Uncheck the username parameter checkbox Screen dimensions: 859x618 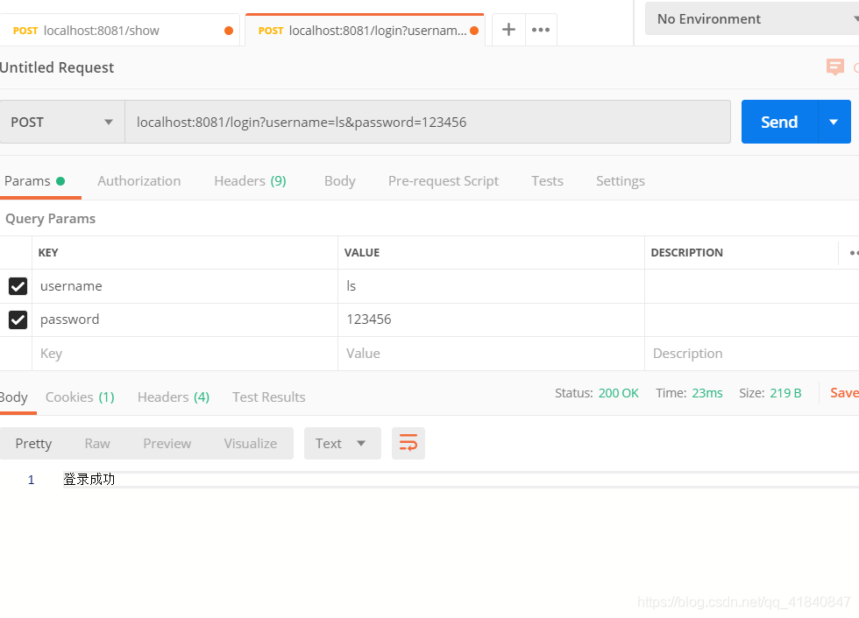(18, 286)
